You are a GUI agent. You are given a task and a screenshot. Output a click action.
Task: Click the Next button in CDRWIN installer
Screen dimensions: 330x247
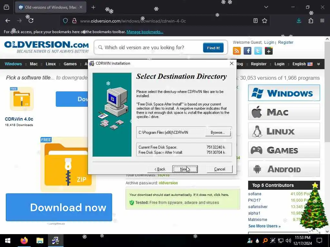[x=185, y=169]
